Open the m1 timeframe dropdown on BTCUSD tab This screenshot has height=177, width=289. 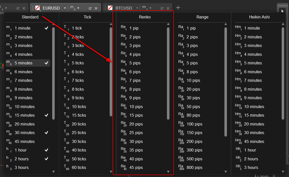[150, 8]
